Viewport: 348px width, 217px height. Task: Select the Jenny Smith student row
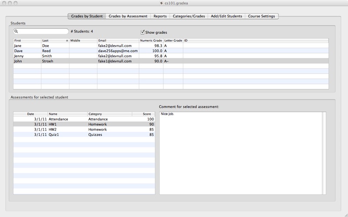(x=171, y=56)
